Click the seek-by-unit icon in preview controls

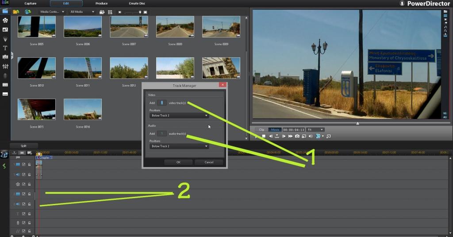(277, 136)
